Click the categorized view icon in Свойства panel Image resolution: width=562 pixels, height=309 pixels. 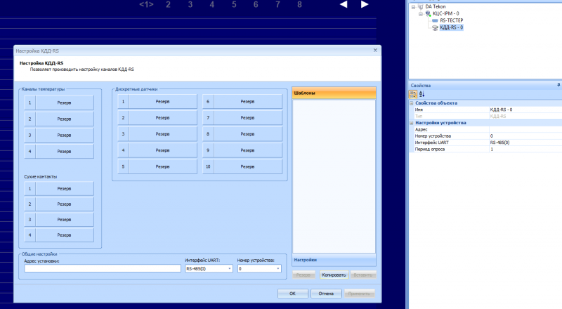coord(413,94)
